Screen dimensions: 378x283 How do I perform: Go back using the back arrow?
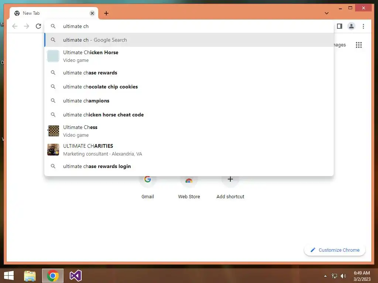pos(15,26)
